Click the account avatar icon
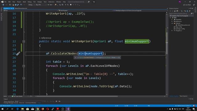 180,2
